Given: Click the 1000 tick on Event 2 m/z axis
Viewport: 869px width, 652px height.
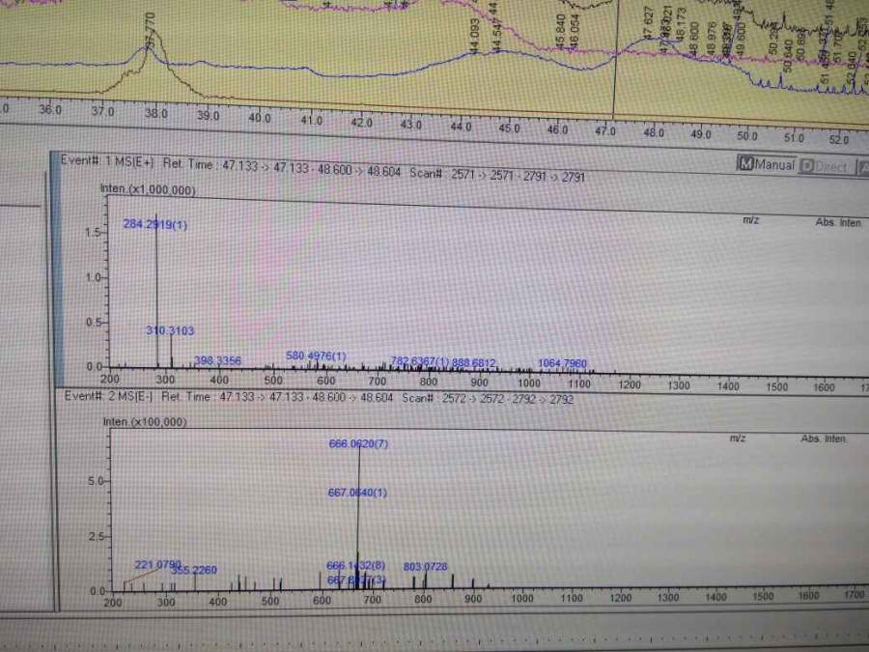Looking at the screenshot, I should [x=521, y=598].
